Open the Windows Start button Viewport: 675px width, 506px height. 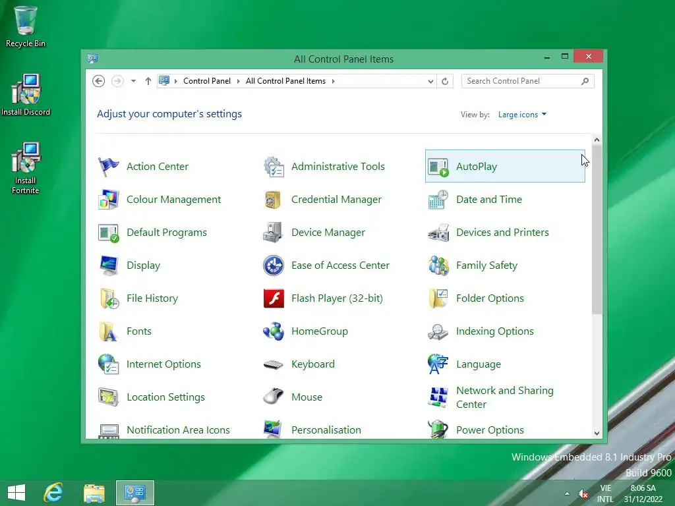click(x=16, y=493)
